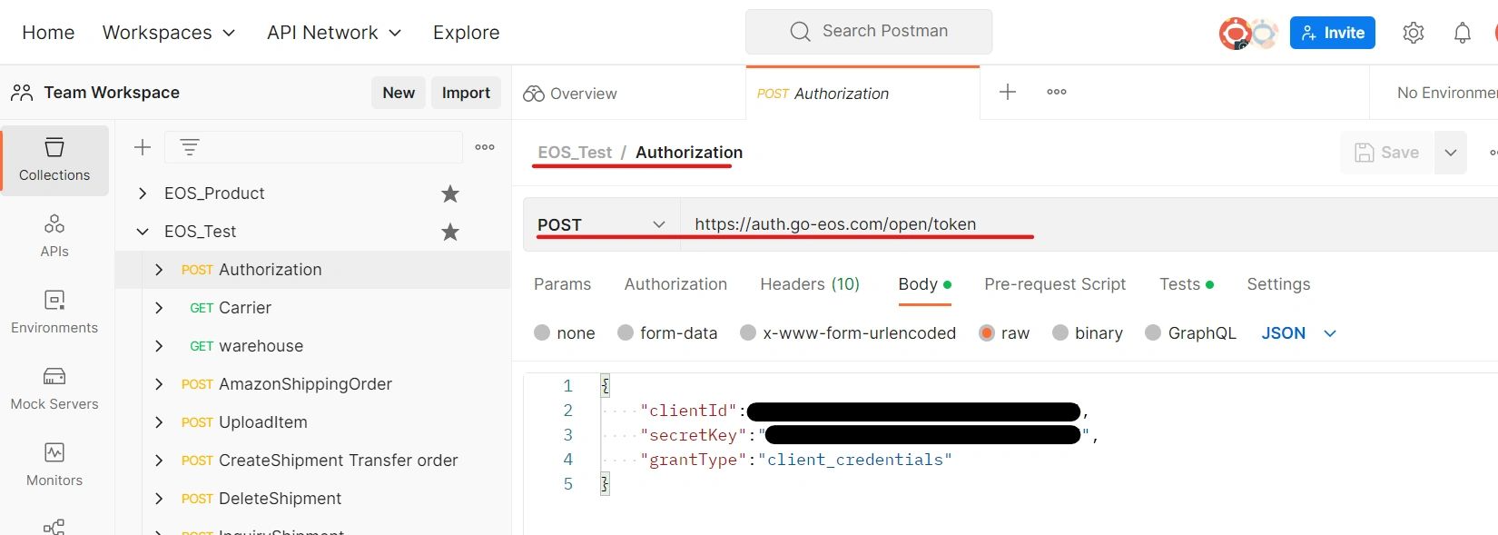Click the plus icon to create collection
Screen dimensions: 1498x535
pyautogui.click(x=143, y=147)
